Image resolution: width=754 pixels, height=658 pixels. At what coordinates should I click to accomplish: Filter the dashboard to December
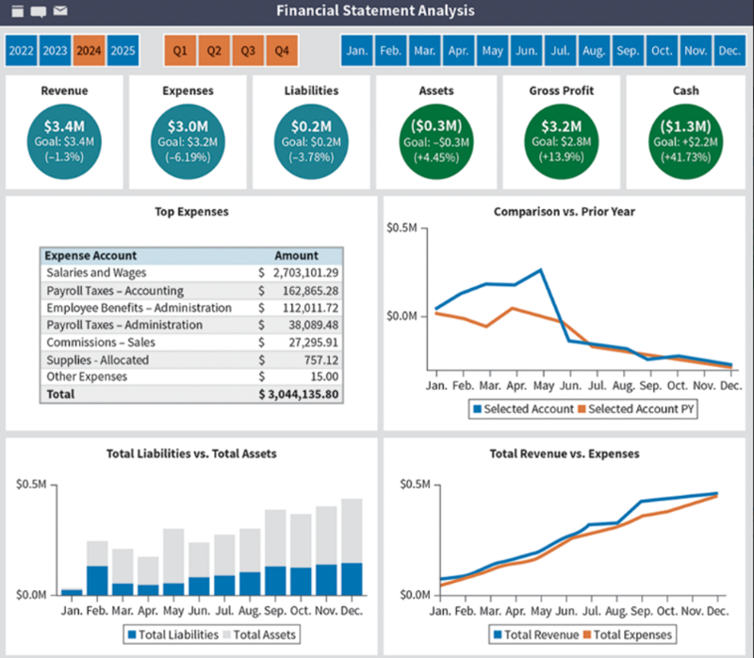pyautogui.click(x=730, y=51)
